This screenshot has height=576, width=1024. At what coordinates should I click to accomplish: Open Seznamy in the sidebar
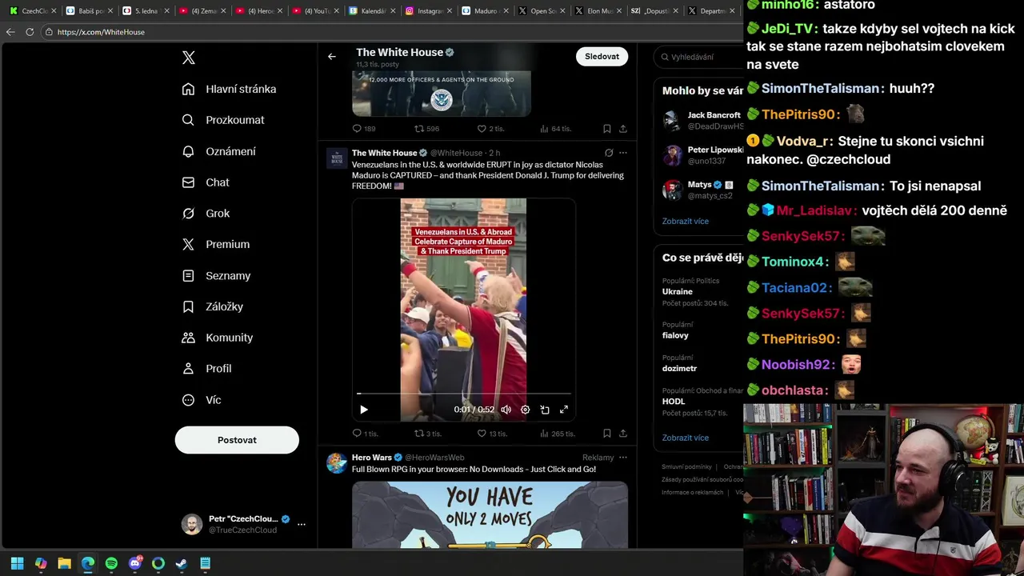click(x=216, y=276)
